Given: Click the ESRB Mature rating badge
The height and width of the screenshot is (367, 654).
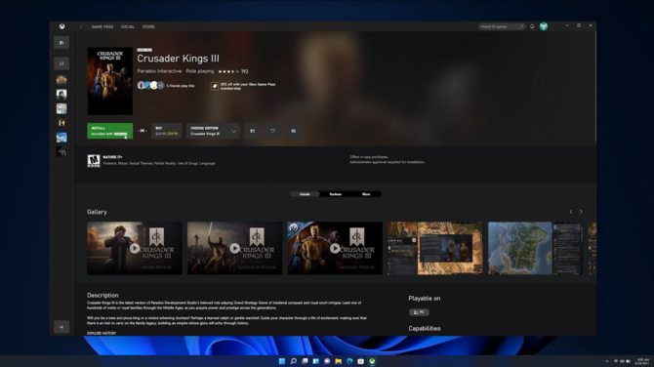Looking at the screenshot, I should pos(94,160).
